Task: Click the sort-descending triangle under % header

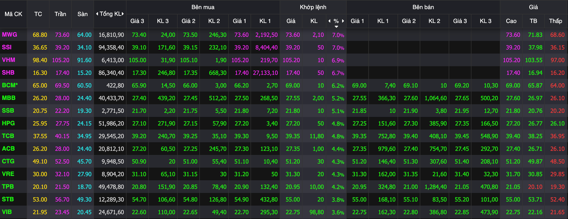Action: 336,27
